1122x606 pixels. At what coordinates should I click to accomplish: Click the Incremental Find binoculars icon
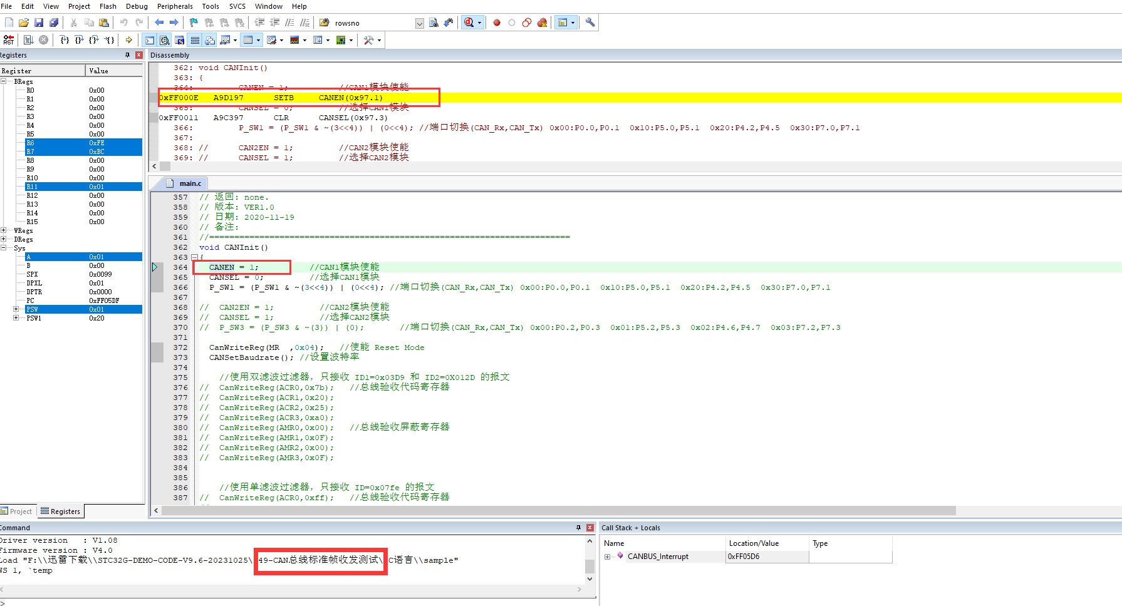point(449,23)
